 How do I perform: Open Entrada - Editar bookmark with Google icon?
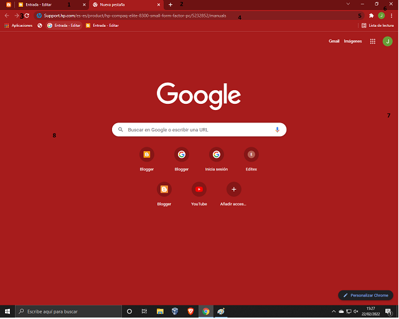tap(64, 25)
